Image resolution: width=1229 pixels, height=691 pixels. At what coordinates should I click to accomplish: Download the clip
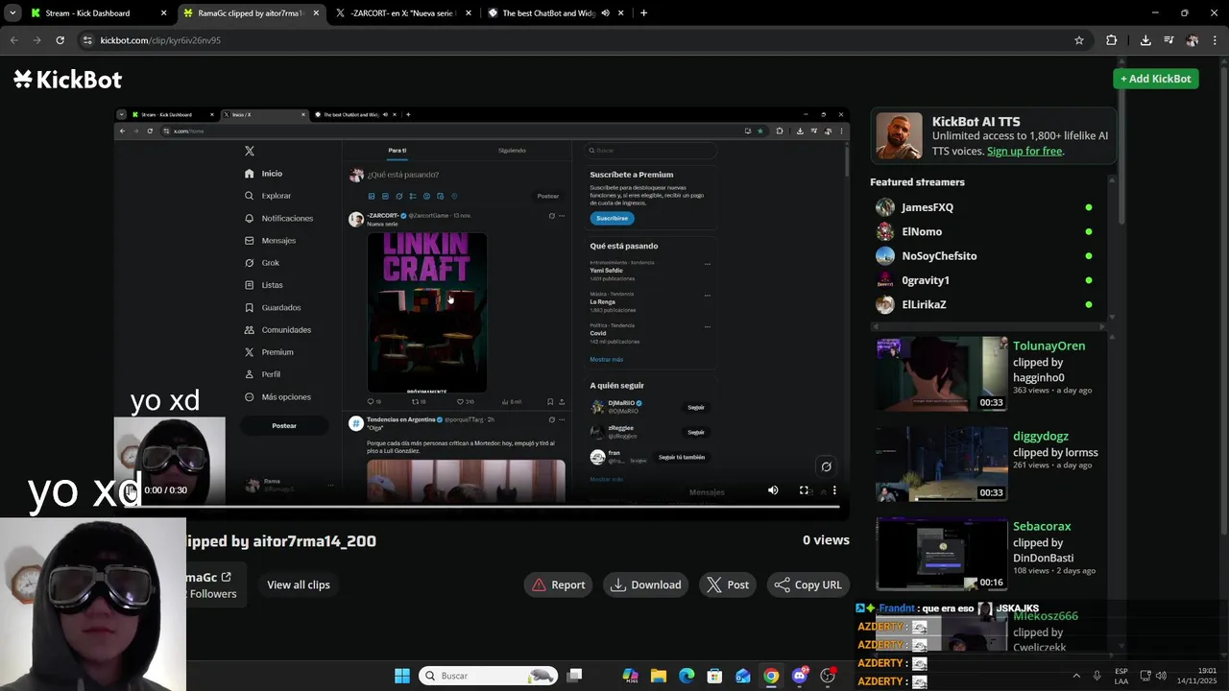point(646,584)
